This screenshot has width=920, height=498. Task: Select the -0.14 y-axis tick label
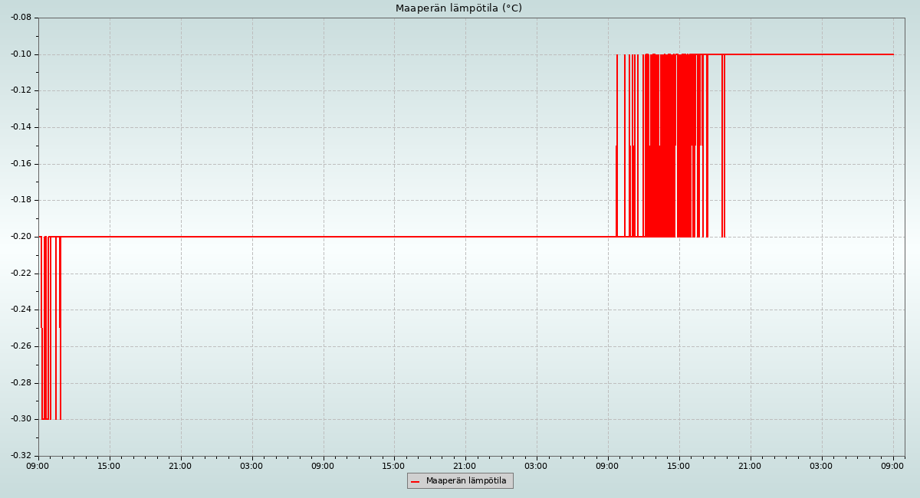[x=21, y=127]
